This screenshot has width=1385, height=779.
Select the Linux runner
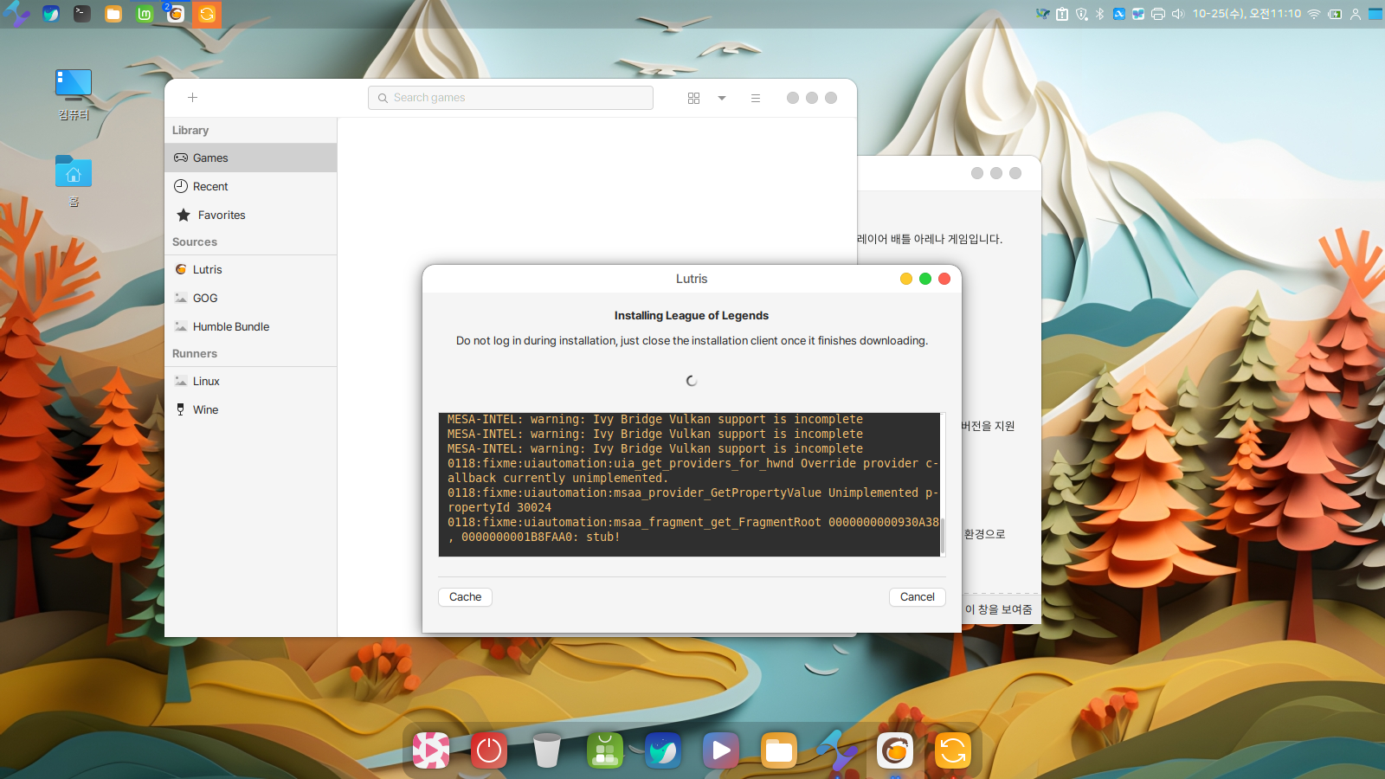[206, 382]
